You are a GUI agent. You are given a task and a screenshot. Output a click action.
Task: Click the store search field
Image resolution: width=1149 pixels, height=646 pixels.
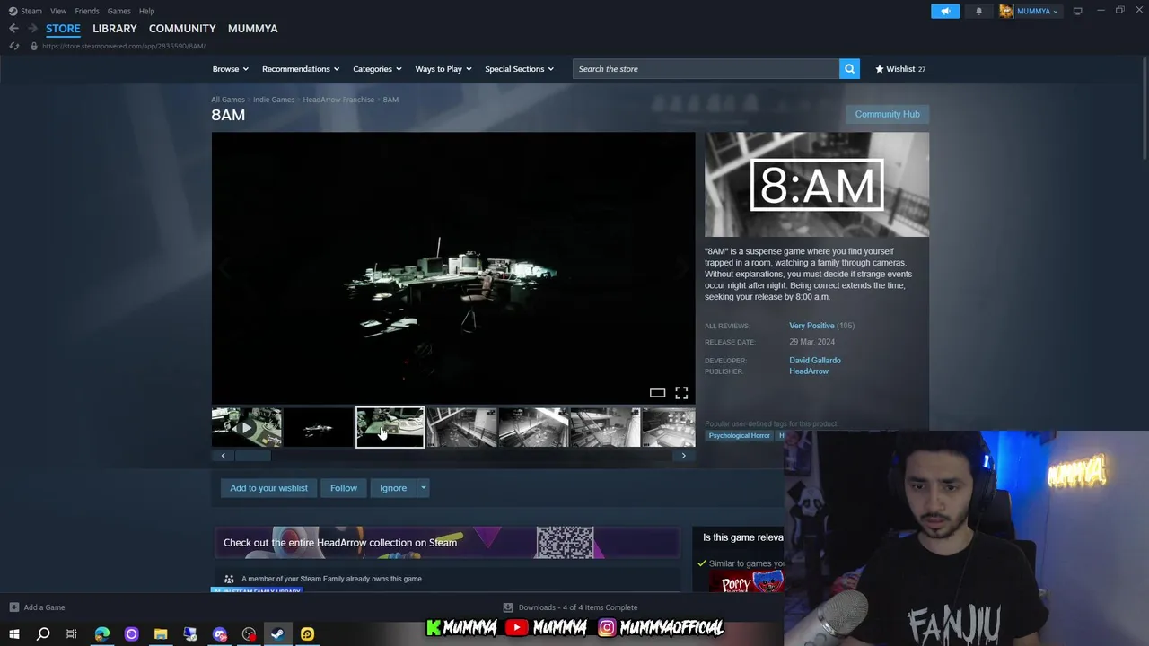706,69
